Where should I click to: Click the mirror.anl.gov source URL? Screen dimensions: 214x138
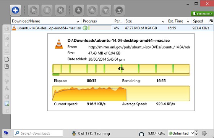tap(139, 47)
